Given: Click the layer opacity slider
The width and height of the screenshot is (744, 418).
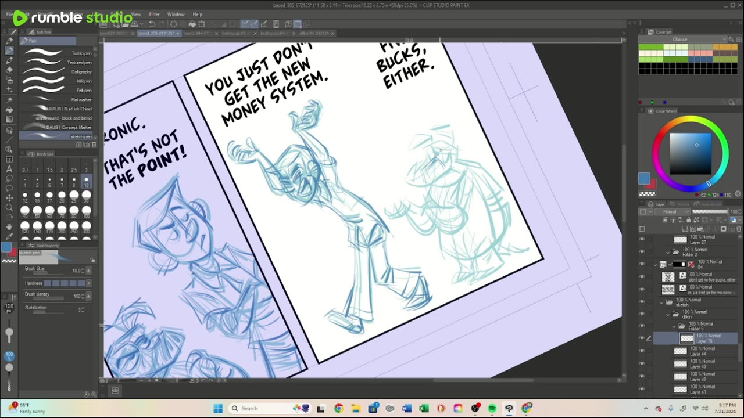Looking at the screenshot, I should point(710,212).
